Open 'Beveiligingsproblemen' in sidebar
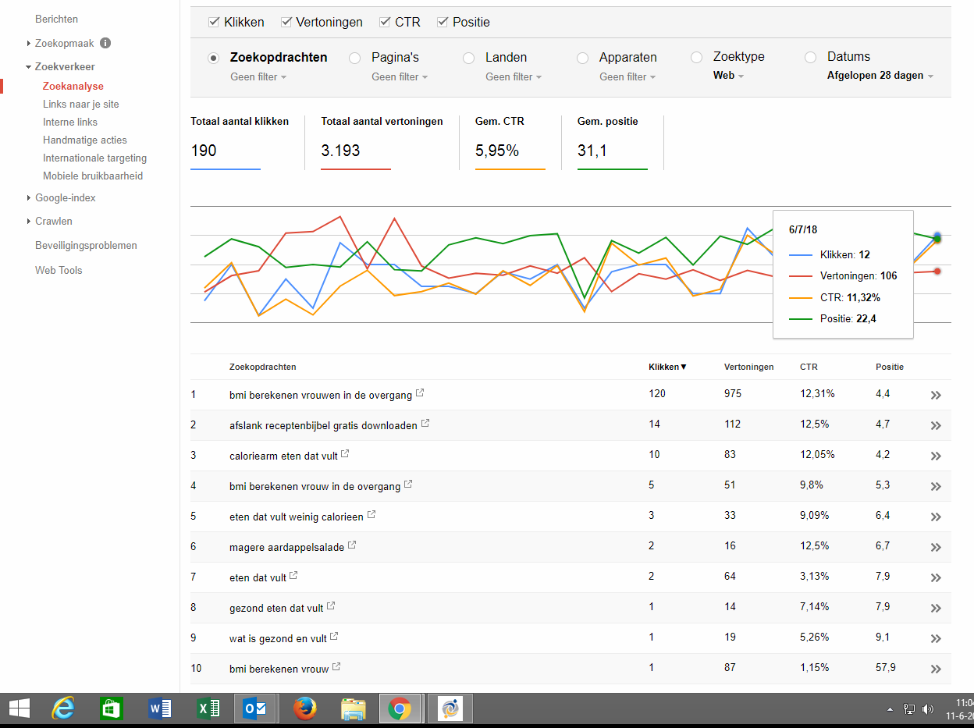974x728 pixels. pos(86,246)
